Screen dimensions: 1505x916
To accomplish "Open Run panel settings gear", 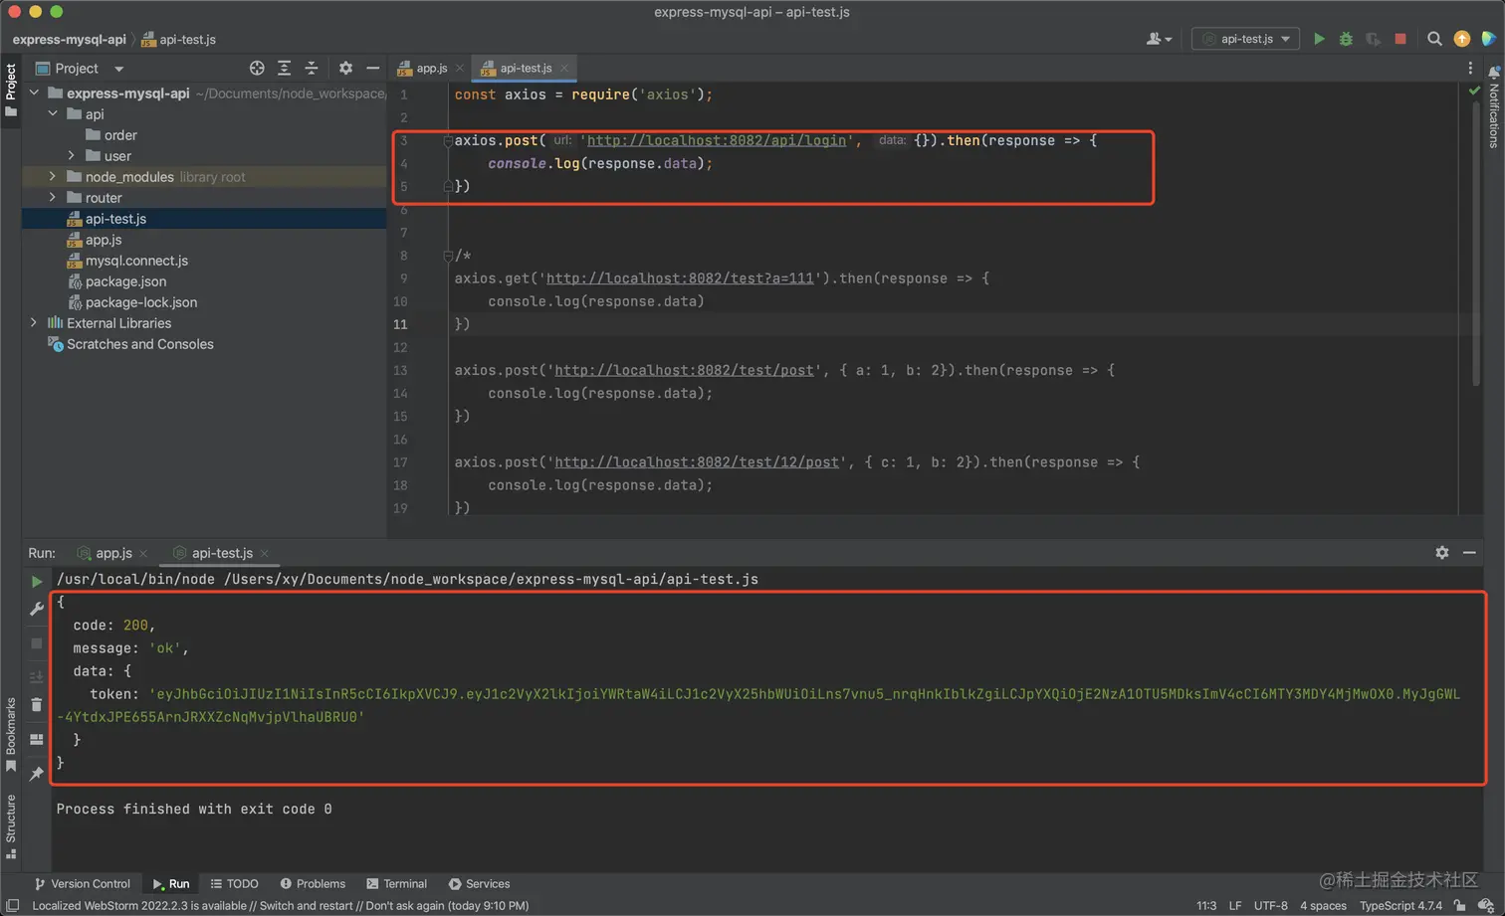I will tap(1441, 552).
